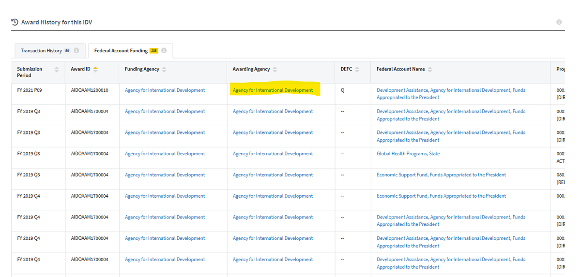The width and height of the screenshot is (581, 277).
Task: Click the history clock icon by Award History
Action: 15,22
